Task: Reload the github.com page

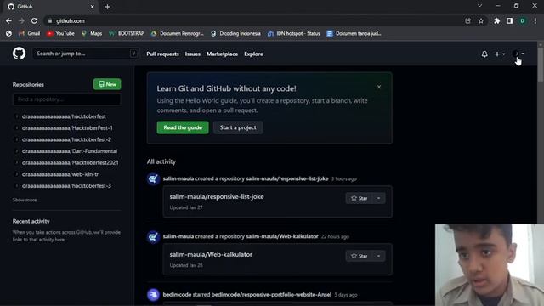Action: click(34, 20)
